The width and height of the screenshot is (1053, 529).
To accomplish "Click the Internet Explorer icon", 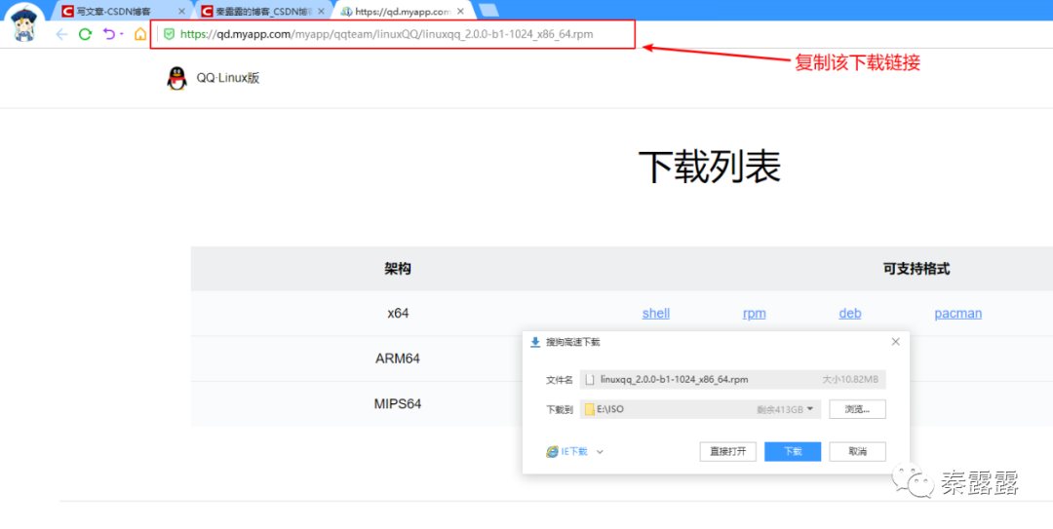I will pos(552,452).
